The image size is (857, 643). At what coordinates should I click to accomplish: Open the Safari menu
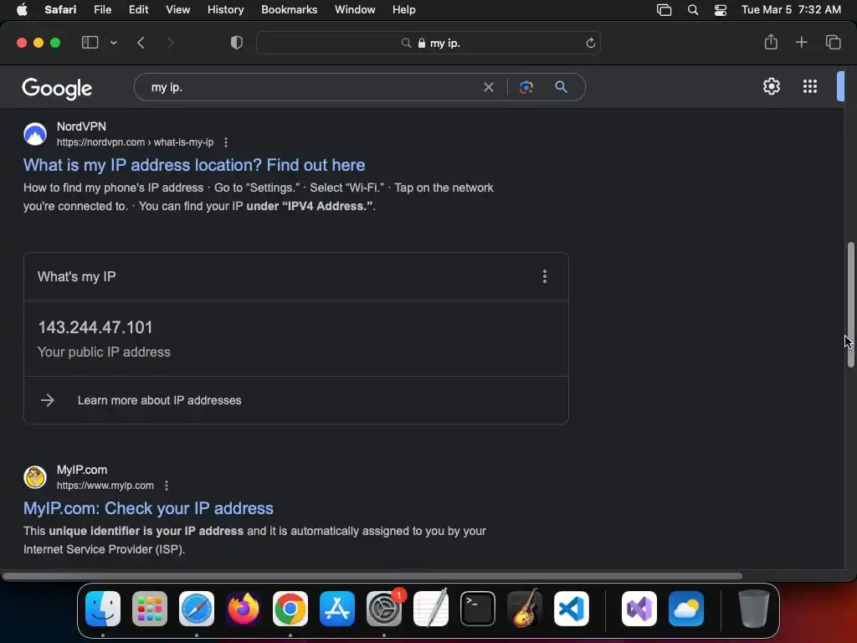60,10
